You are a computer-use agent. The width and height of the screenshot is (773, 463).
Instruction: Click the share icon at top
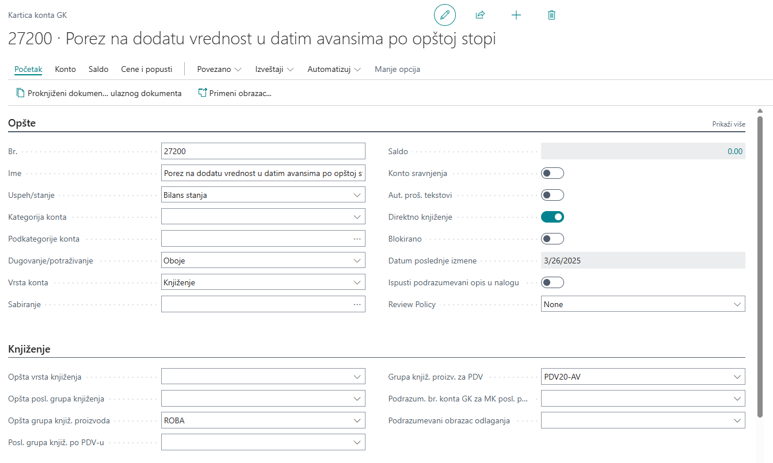pos(480,15)
